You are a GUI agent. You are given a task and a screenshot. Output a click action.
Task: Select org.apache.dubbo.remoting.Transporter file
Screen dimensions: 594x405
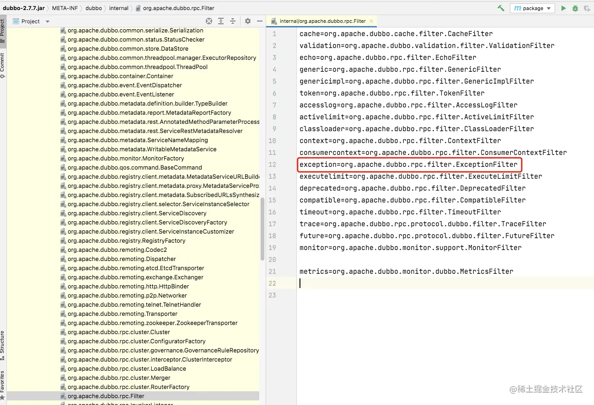(123, 314)
